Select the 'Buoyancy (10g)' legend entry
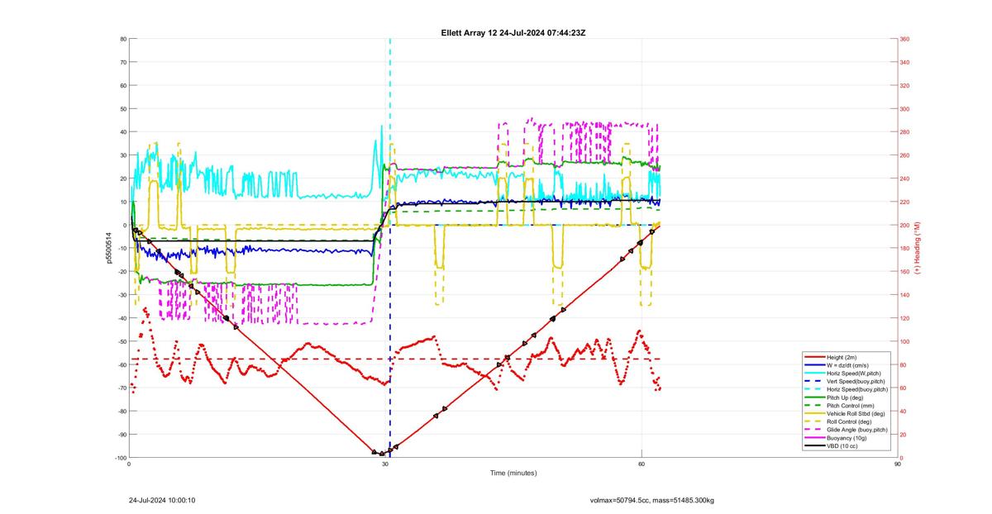 click(x=847, y=437)
